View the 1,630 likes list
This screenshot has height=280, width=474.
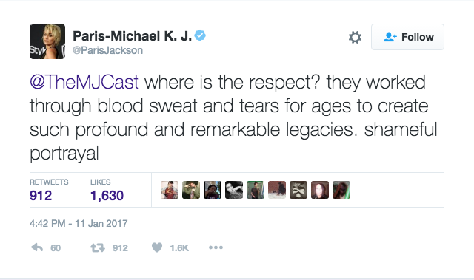click(107, 190)
